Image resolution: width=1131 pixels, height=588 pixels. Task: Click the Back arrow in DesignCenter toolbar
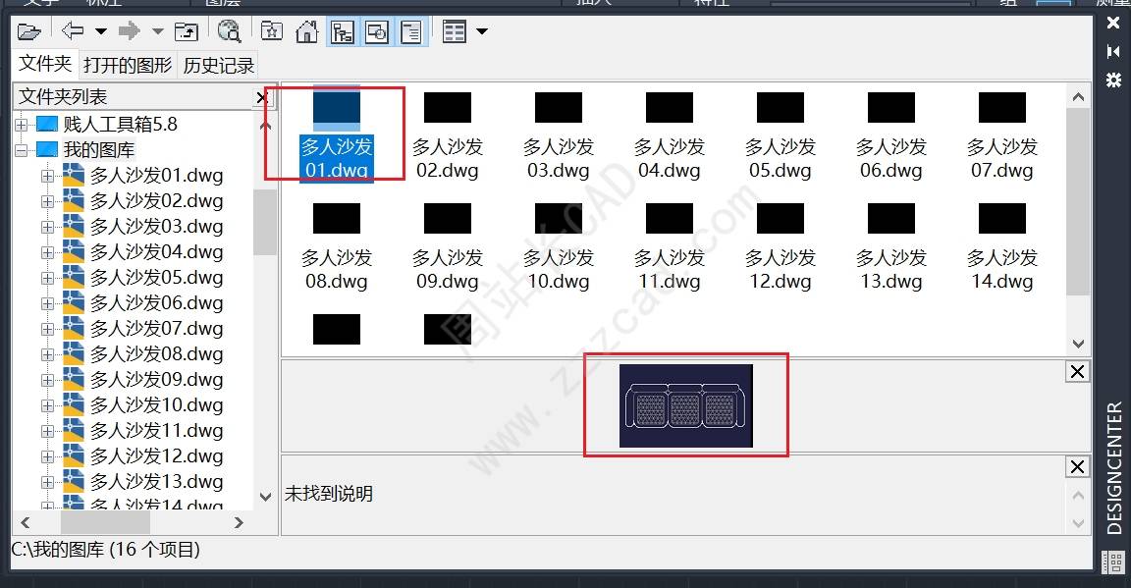[x=73, y=31]
